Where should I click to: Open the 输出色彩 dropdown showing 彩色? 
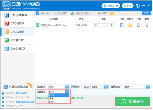point(59,87)
